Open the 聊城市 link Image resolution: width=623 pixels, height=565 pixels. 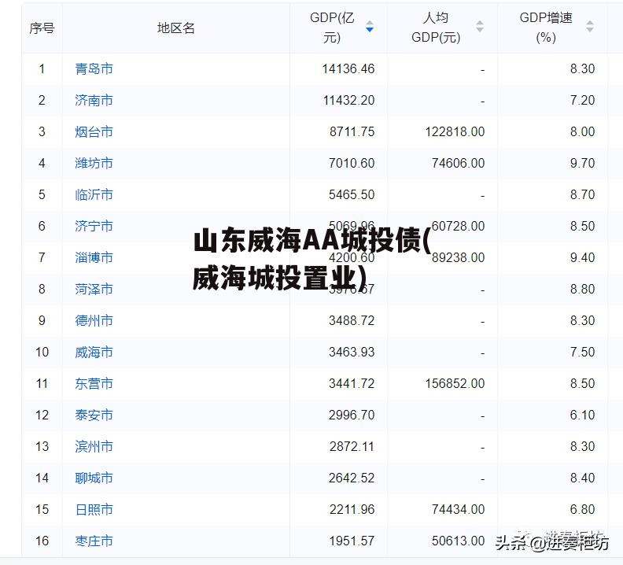coord(94,478)
